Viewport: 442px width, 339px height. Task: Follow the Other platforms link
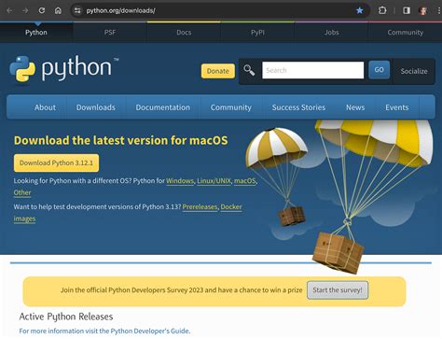[x=22, y=192]
